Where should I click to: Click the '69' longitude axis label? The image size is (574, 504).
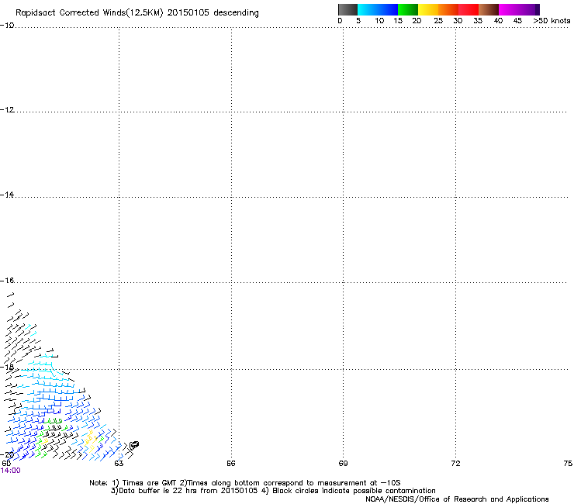[343, 464]
